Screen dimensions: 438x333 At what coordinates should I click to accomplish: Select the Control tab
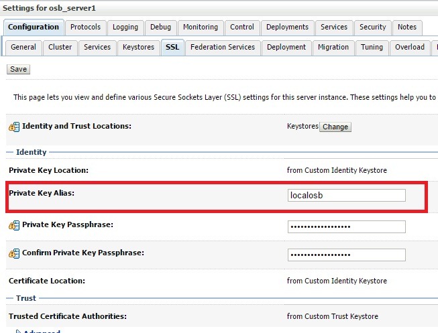click(x=241, y=27)
